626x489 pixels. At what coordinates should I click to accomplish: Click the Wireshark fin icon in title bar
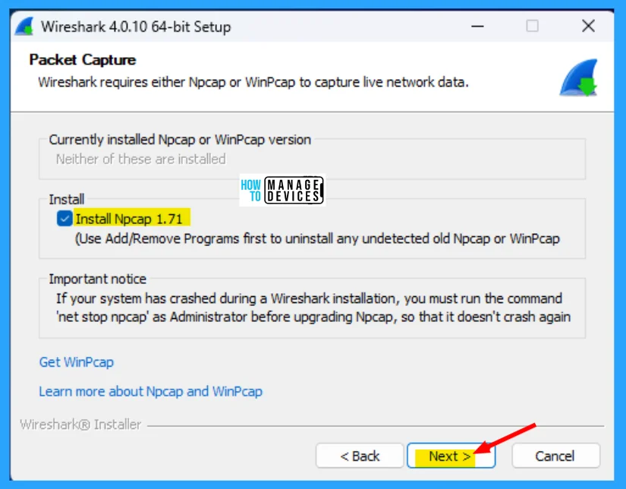pos(24,27)
